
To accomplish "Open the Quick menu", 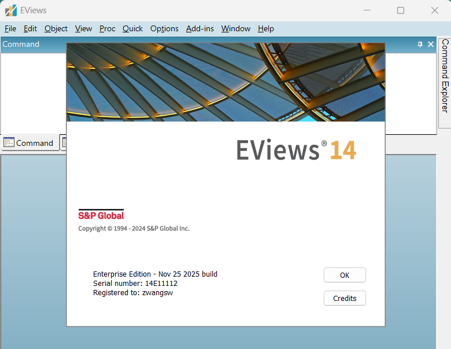I will tap(132, 28).
